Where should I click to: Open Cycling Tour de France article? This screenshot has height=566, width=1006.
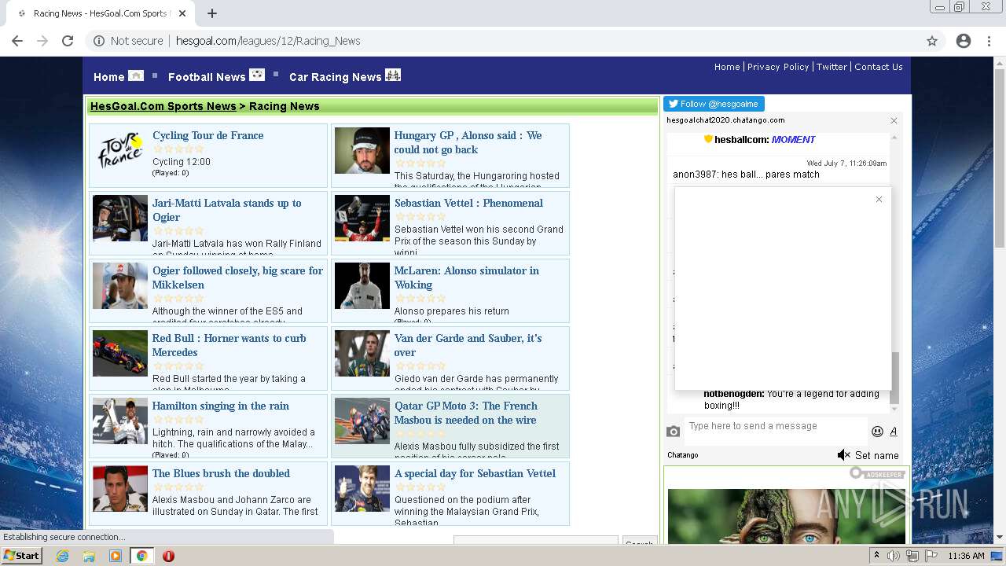[x=208, y=135]
